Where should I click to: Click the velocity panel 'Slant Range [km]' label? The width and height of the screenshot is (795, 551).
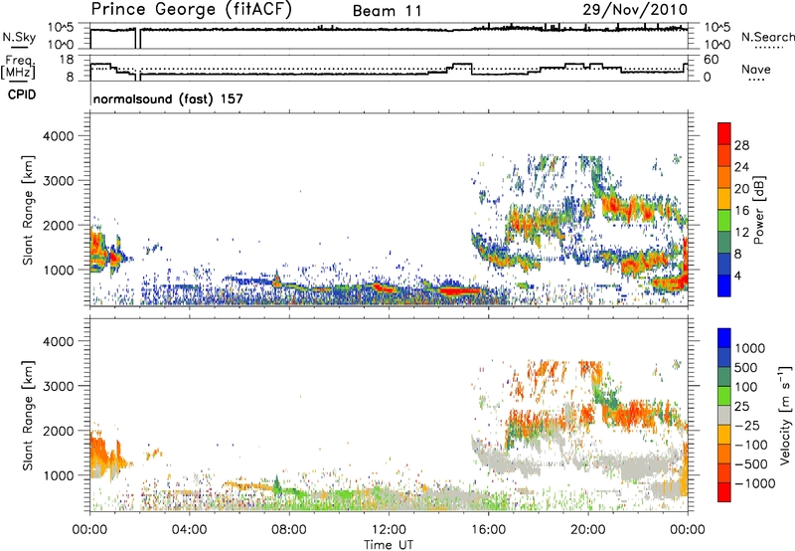coord(28,415)
